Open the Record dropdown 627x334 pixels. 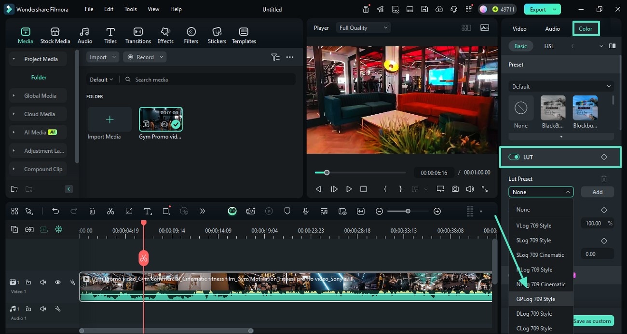(x=145, y=57)
